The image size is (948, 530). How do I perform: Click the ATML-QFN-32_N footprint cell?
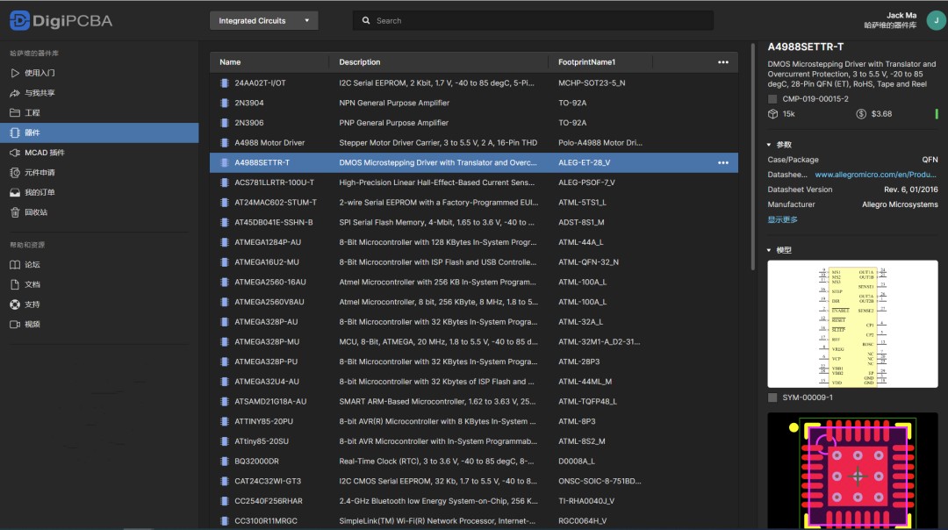tap(588, 262)
